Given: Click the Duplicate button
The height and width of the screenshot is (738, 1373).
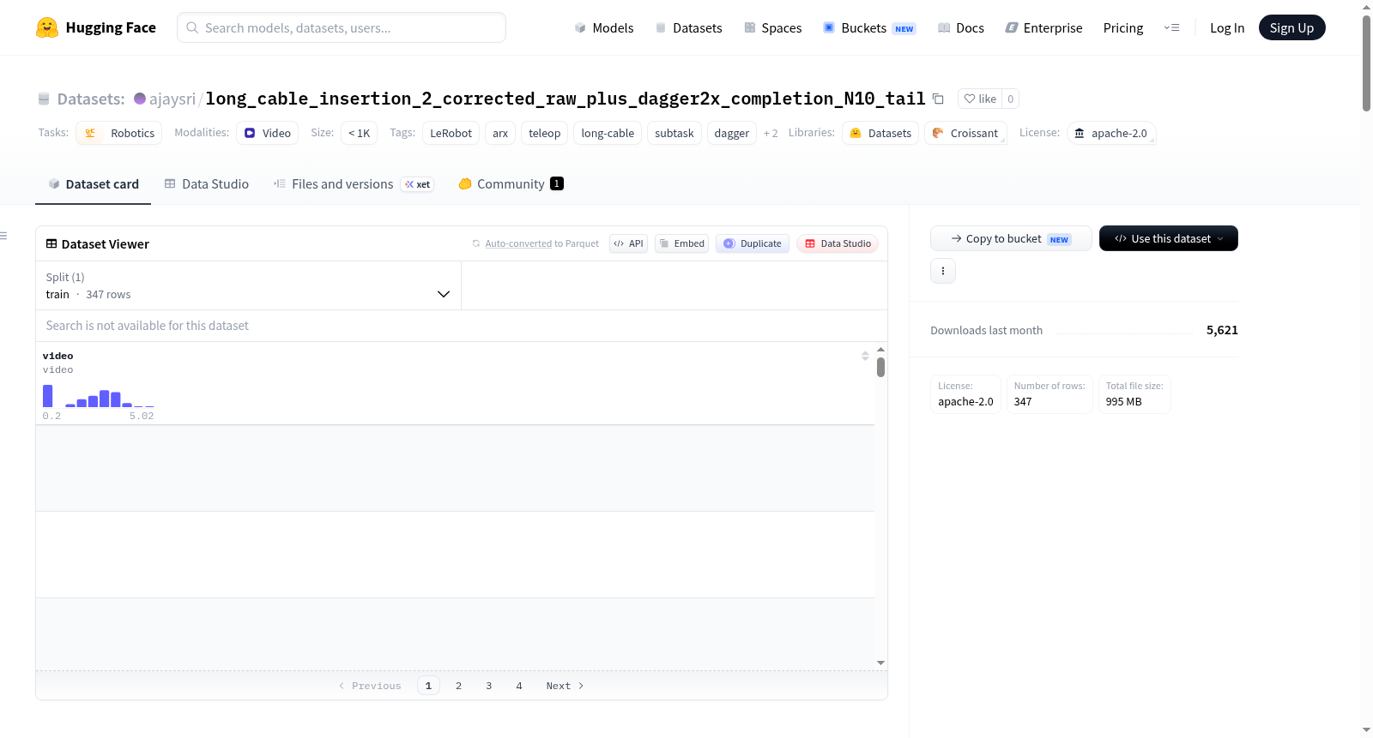Looking at the screenshot, I should [x=753, y=243].
